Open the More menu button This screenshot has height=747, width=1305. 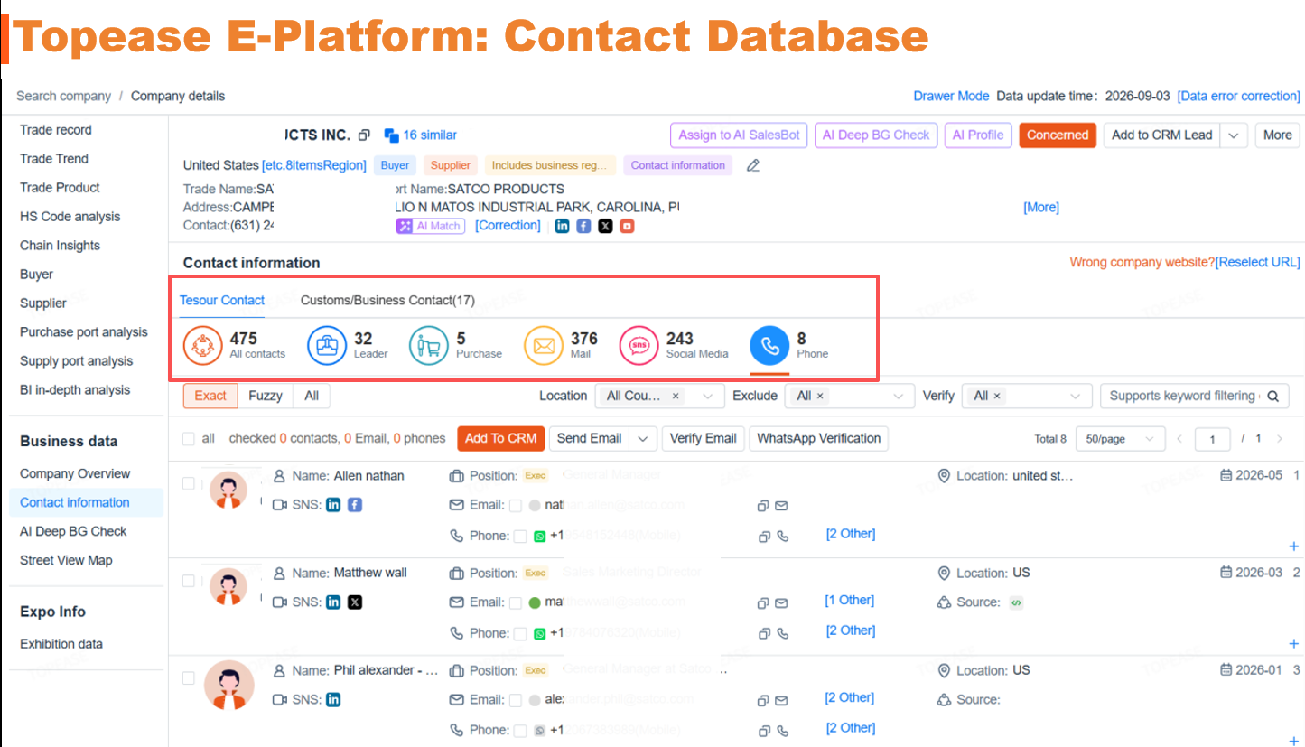(1277, 135)
